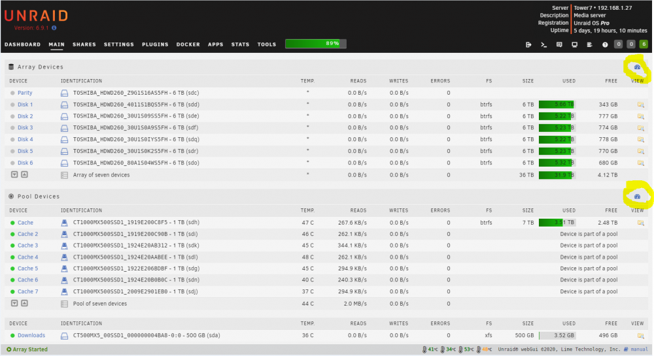This screenshot has height=356, width=654.
Task: Spin up all array devices arrow
Action: (25, 174)
